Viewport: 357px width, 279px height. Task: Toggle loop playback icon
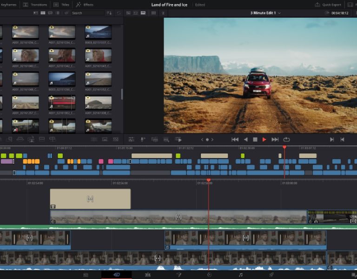pyautogui.click(x=286, y=139)
